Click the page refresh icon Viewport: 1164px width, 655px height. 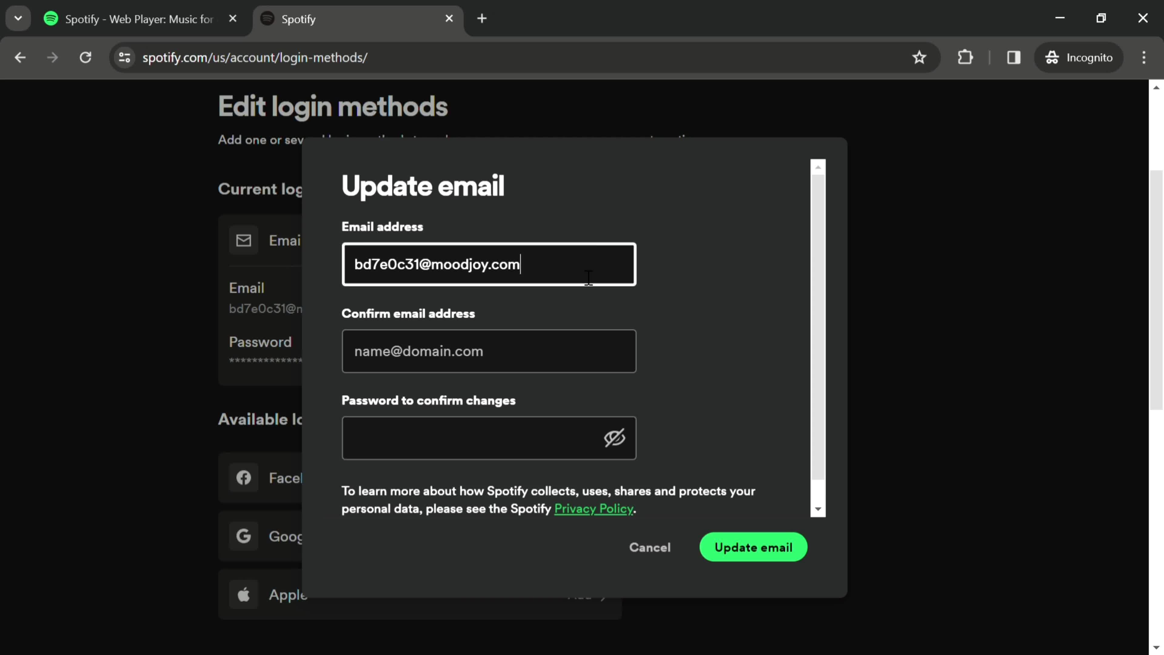[85, 57]
